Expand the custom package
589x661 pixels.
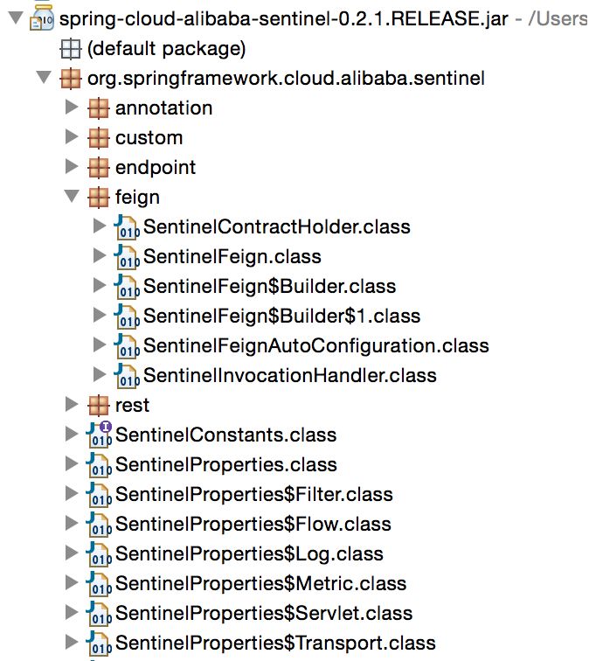[x=72, y=138]
